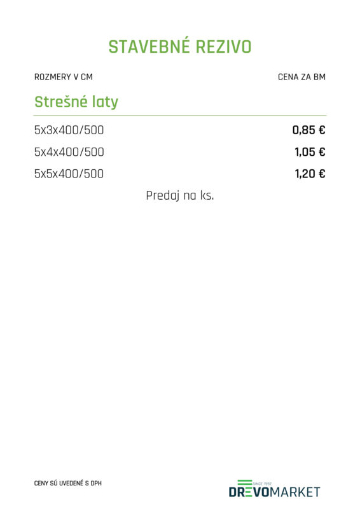This screenshot has width=360, height=509.
Task: Click the 1,20 € price
Action: [x=310, y=174]
